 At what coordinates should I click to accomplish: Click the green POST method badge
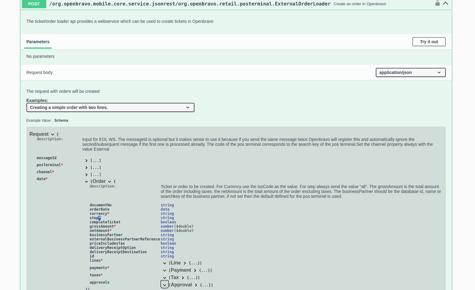pyautogui.click(x=34, y=4)
